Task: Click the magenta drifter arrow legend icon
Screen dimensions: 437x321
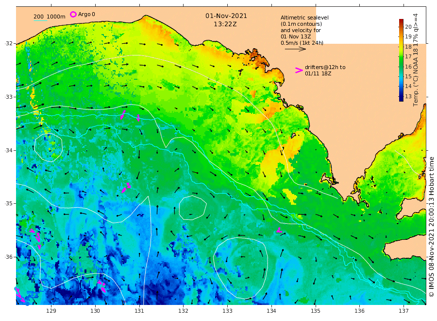Action: click(299, 71)
